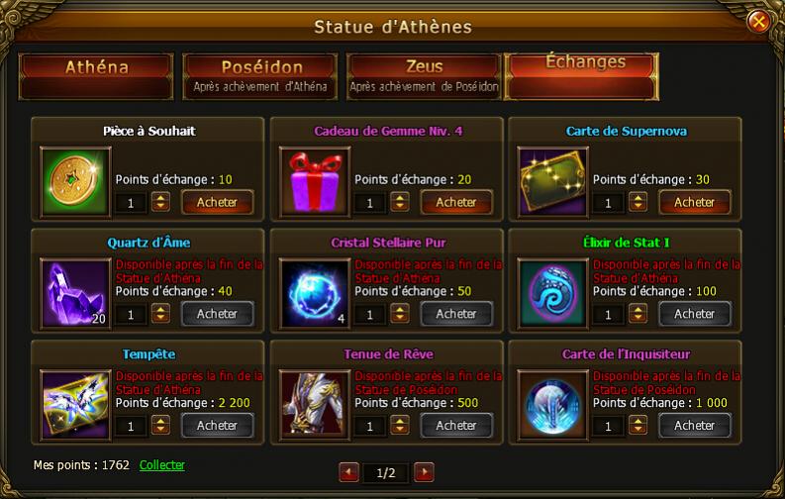Click the Carte de l'Inquisiteur icon
This screenshot has width=785, height=499.
[x=553, y=405]
